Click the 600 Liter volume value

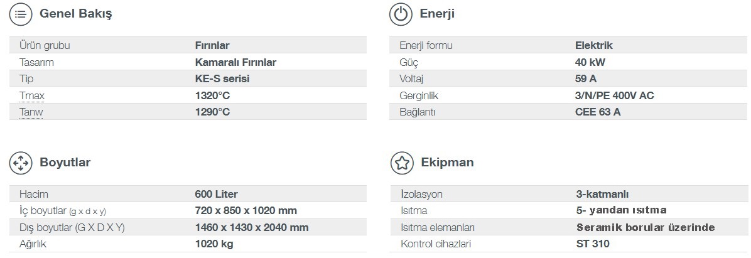click(x=217, y=195)
